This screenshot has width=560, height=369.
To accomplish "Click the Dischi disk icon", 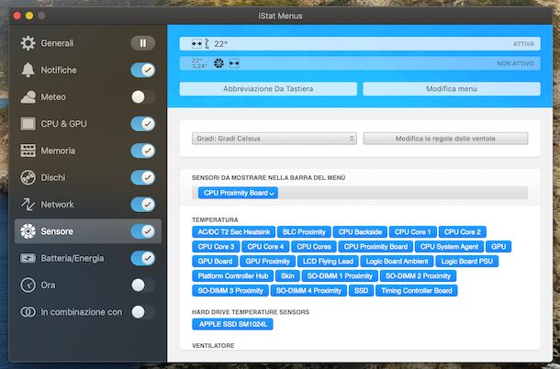I will point(28,177).
